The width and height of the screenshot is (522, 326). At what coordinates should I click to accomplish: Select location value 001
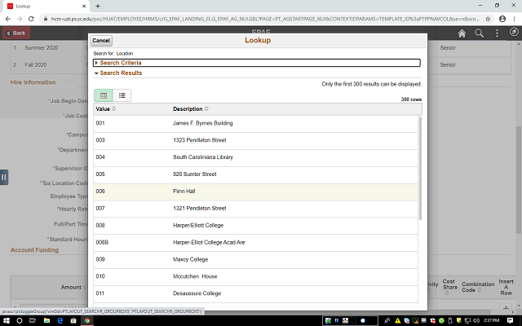point(100,123)
